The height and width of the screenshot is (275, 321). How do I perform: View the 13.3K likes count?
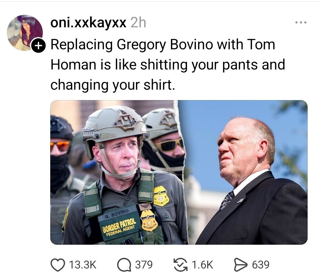pyautogui.click(x=83, y=265)
